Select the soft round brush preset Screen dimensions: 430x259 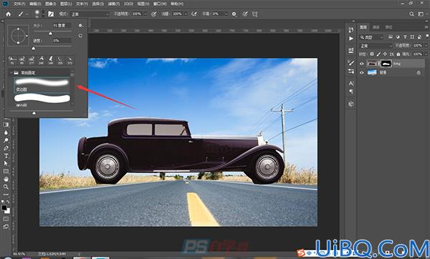tap(42, 84)
